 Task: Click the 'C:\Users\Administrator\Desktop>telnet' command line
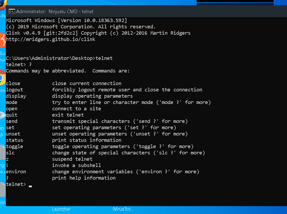pos(59,58)
